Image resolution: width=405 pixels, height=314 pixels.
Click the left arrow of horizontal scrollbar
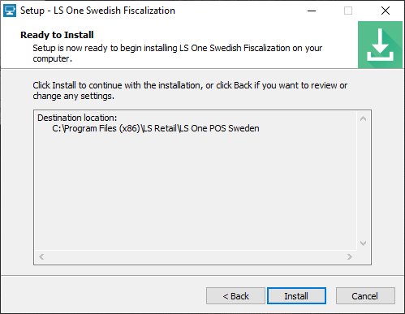click(41, 256)
